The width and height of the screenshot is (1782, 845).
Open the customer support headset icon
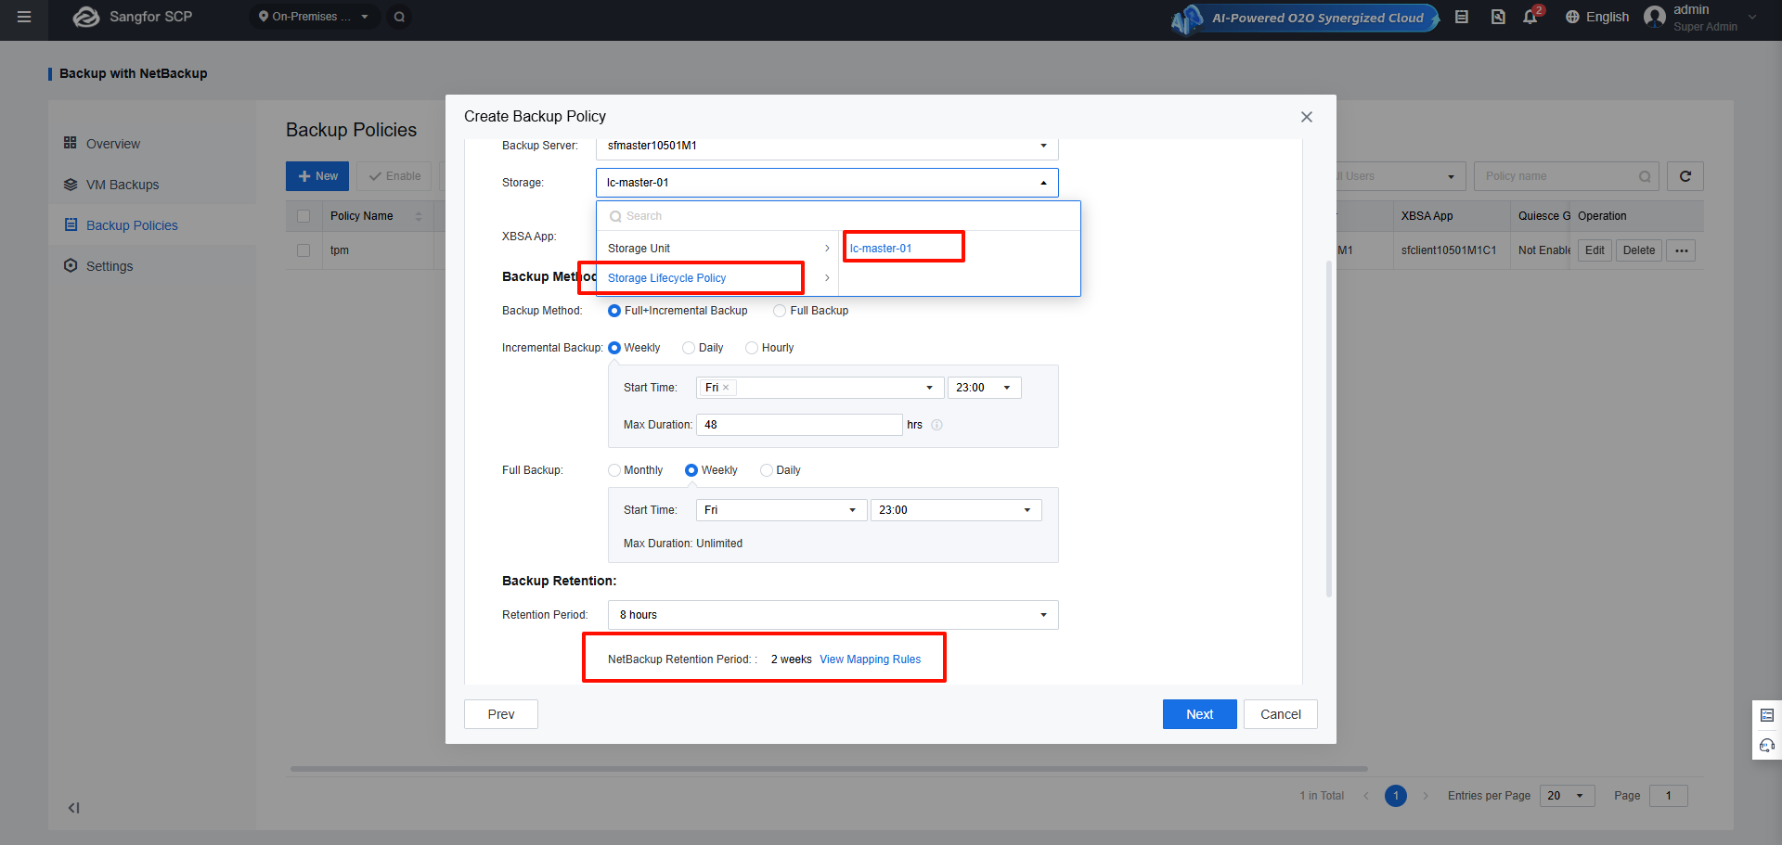pyautogui.click(x=1767, y=746)
